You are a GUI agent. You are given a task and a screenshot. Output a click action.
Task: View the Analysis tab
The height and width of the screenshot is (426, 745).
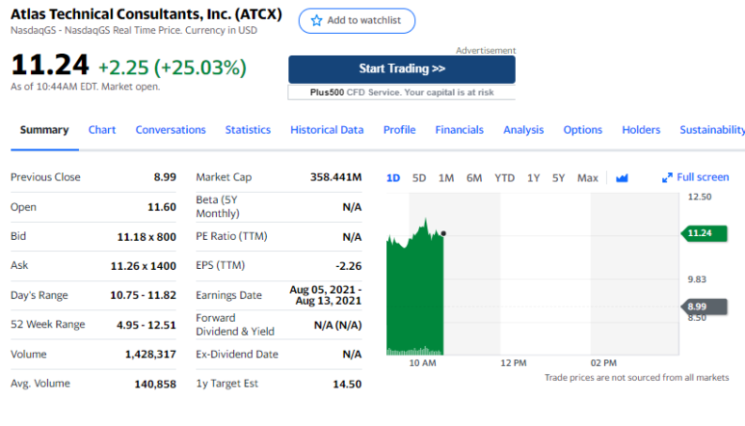pyautogui.click(x=523, y=130)
